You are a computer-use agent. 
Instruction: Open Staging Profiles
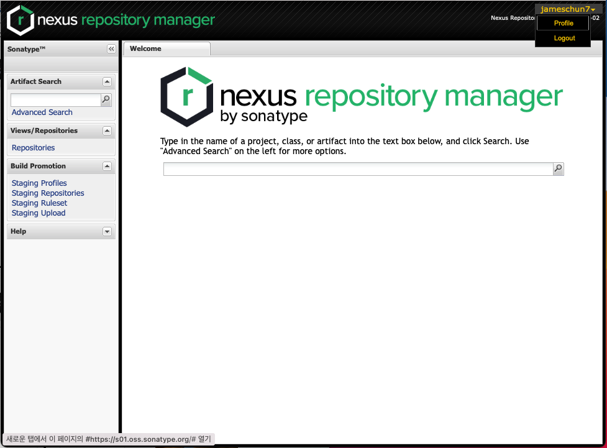[x=39, y=183]
